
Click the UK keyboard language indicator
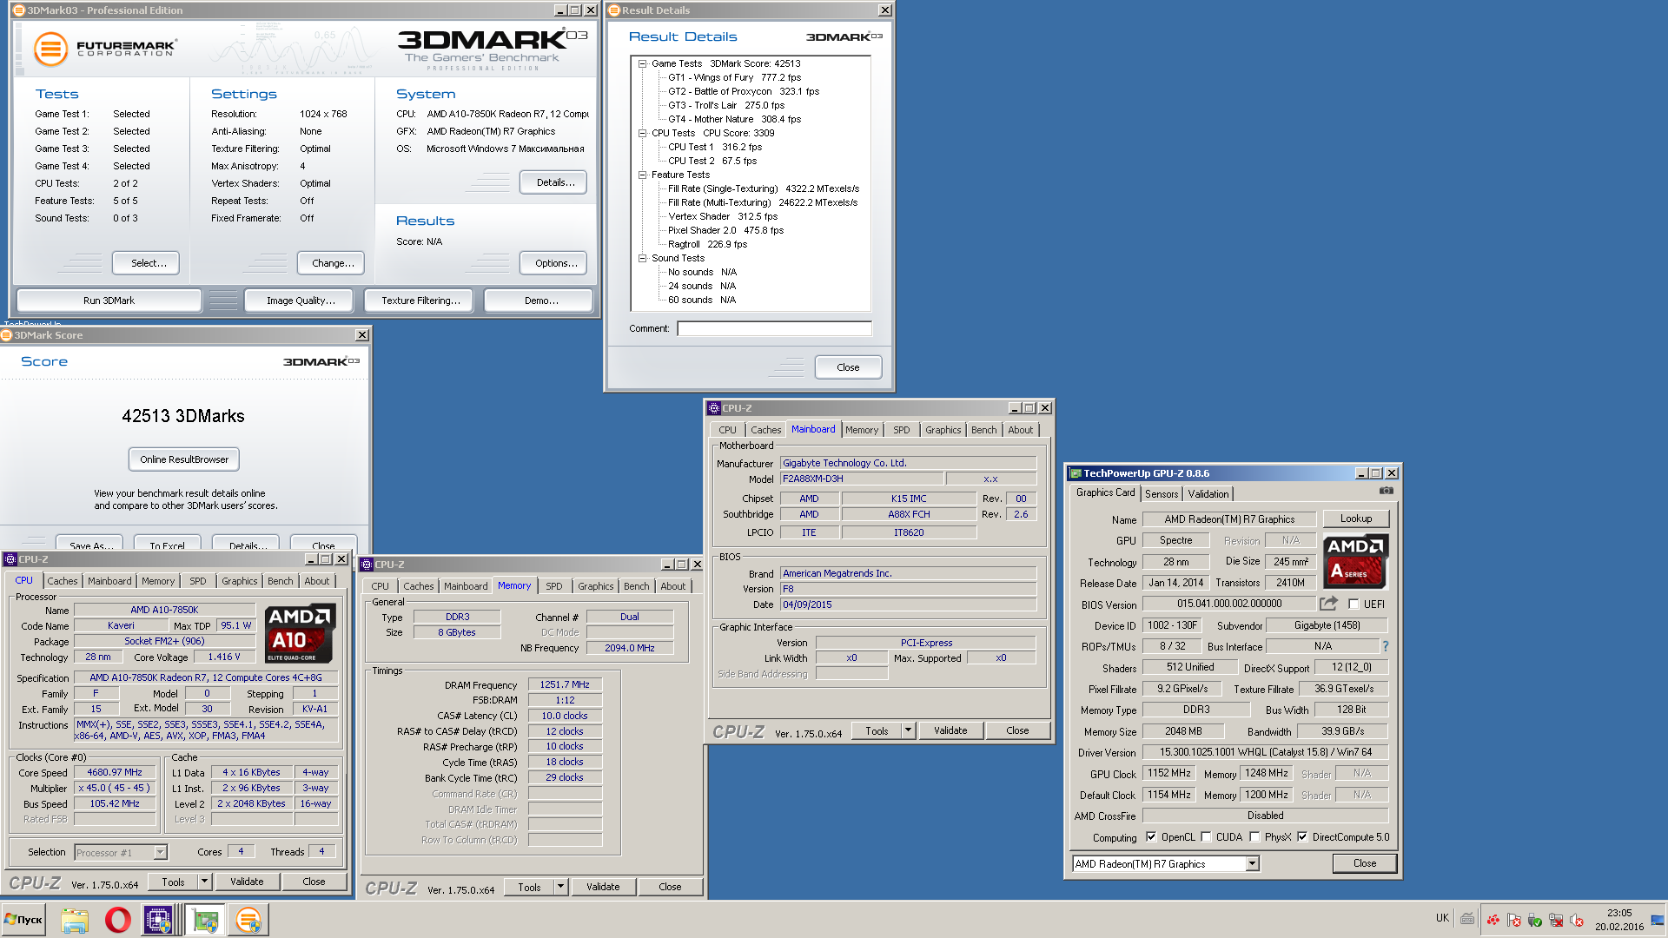tap(1442, 918)
